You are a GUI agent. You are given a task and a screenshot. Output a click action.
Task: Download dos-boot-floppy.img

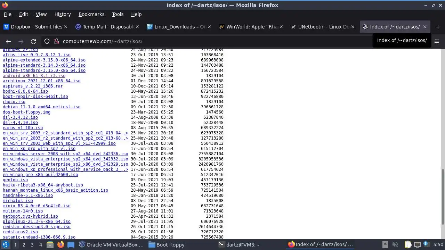(x=26, y=112)
